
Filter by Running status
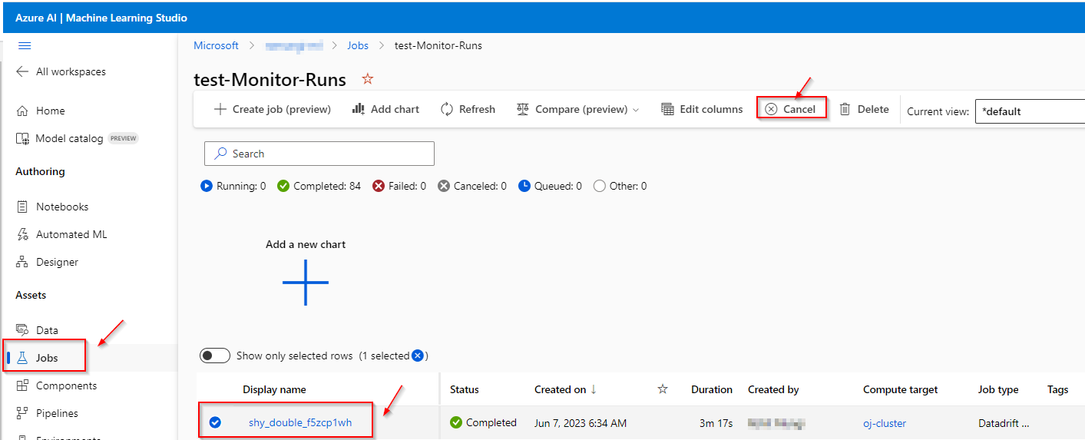[x=233, y=186]
